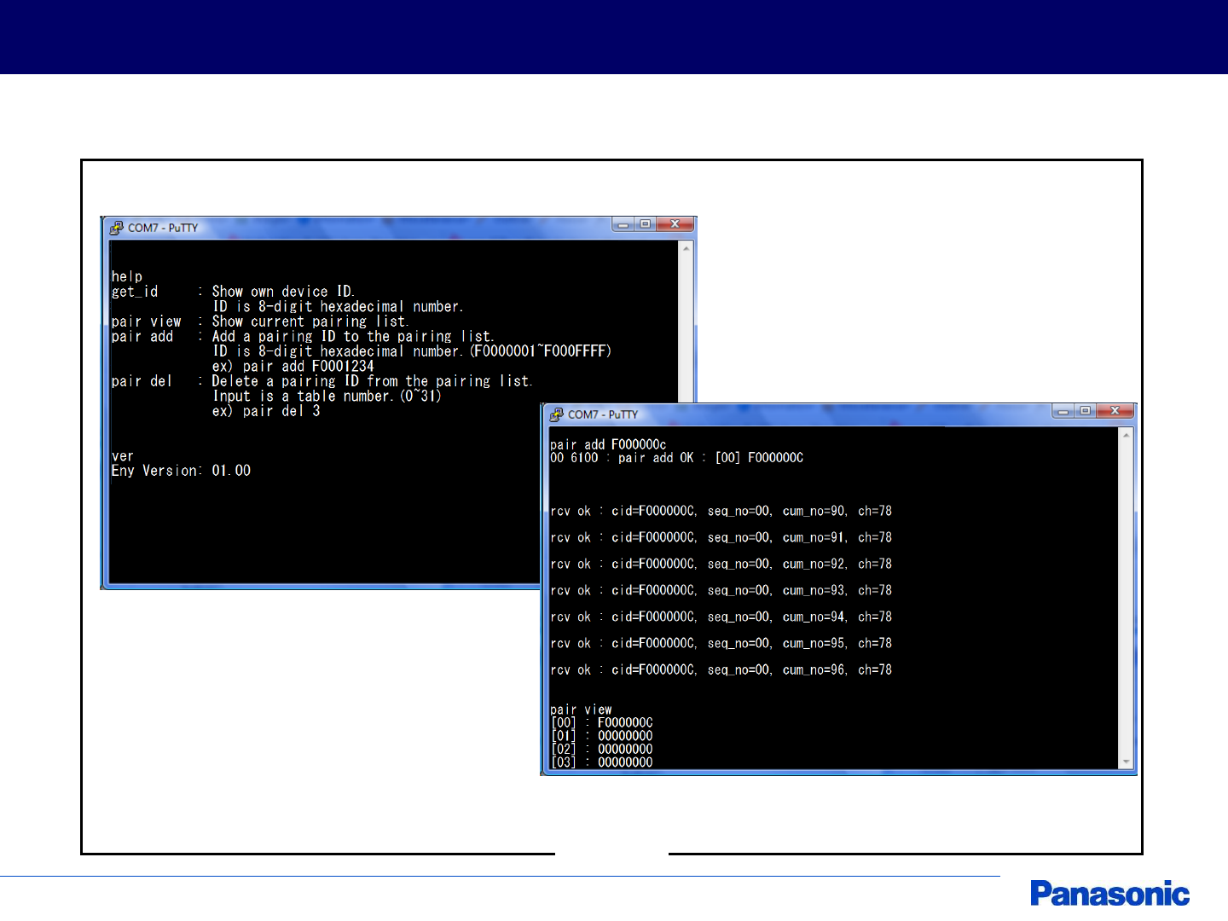This screenshot has width=1228, height=921.
Task: Click the '[00] : F000000C' pairing entry
Action: coord(602,722)
